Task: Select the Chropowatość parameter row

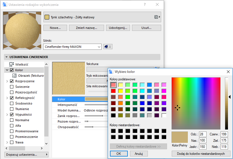Action: pos(80,127)
